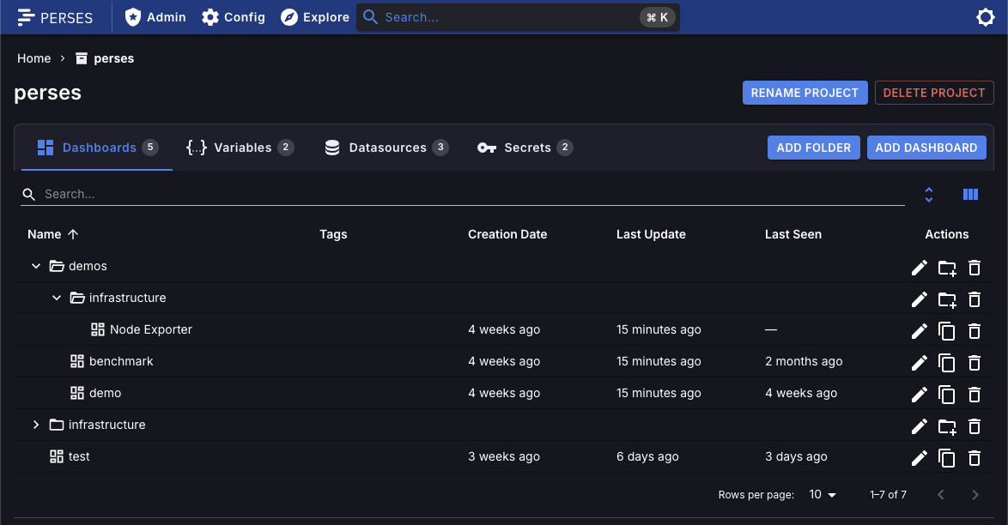This screenshot has width=1008, height=525.
Task: Click the Last Update column header
Action: 651,234
